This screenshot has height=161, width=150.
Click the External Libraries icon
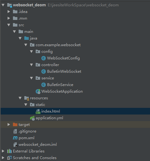pyautogui.click(x=9, y=151)
